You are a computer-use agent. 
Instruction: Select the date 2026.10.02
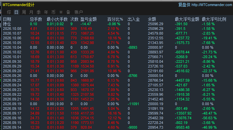click(12, 52)
